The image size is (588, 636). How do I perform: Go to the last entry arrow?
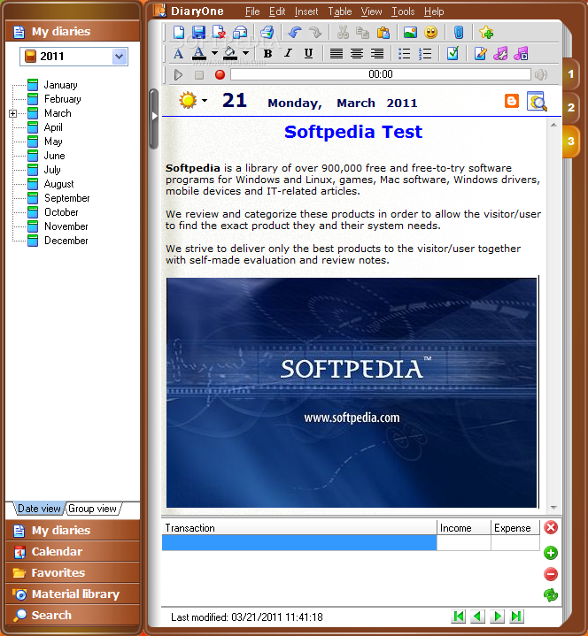pos(516,617)
